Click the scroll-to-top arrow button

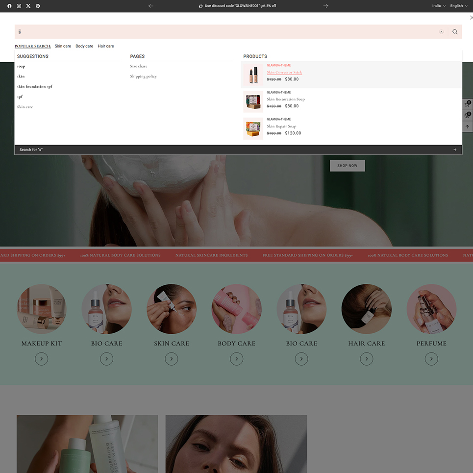tap(468, 126)
